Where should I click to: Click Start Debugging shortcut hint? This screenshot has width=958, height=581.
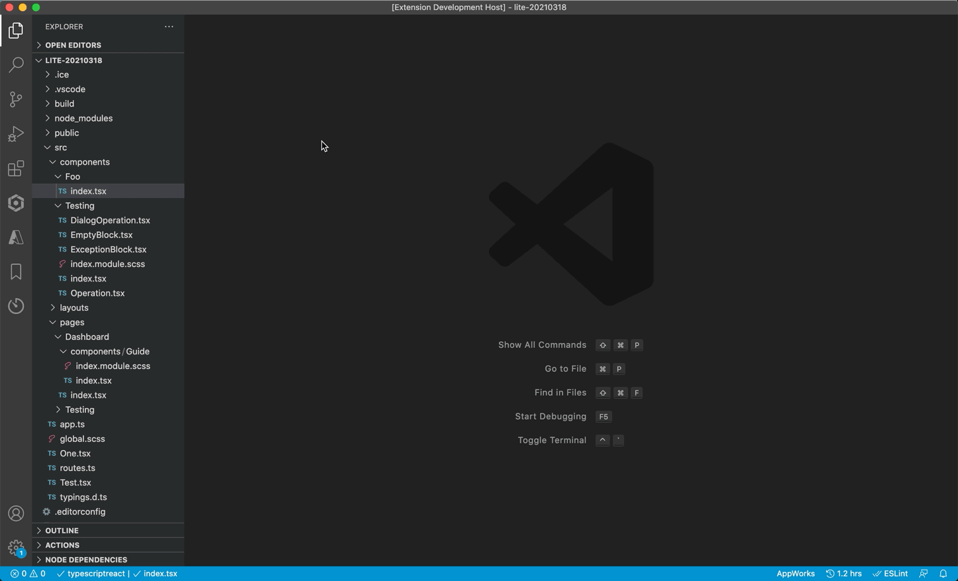click(x=563, y=417)
